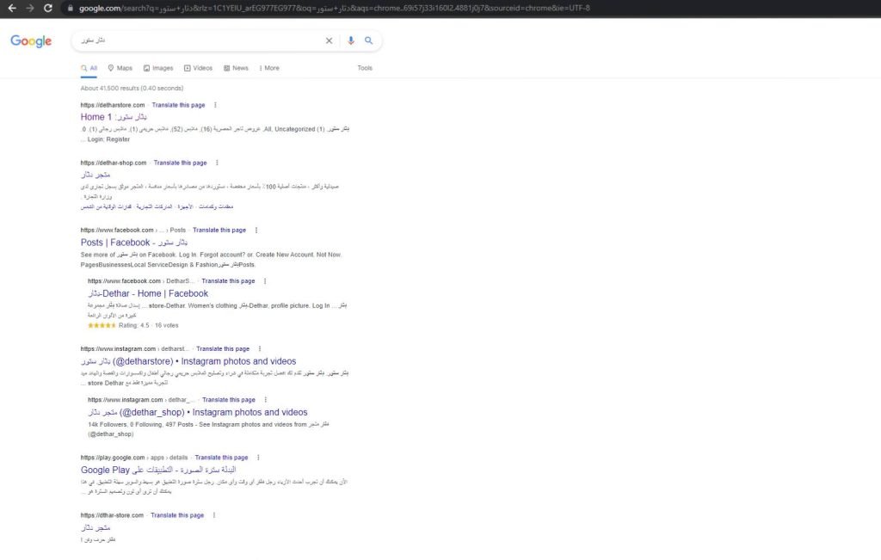Translate the dethar-shop.com result page
This screenshot has width=881, height=560.
coord(181,163)
